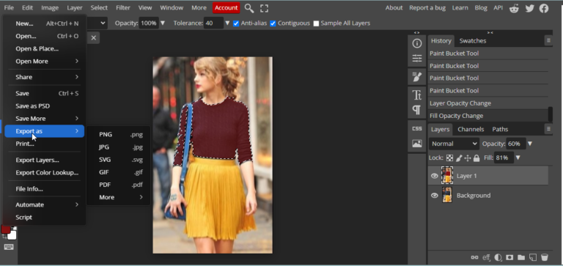Toggle the Anti-alias checkbox
The height and width of the screenshot is (266, 563).
tap(236, 23)
